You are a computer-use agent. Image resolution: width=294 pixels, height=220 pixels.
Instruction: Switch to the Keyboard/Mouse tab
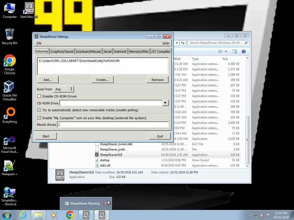pyautogui.click(x=88, y=51)
